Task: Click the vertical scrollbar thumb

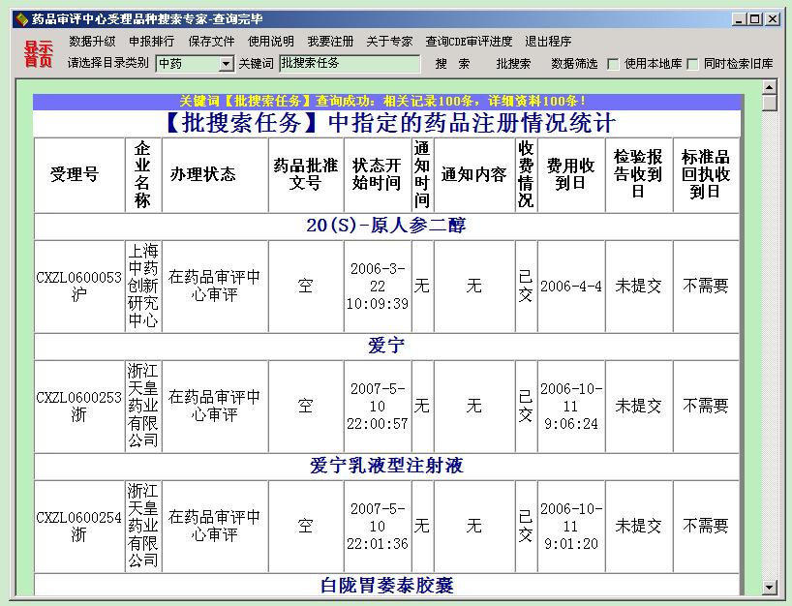Action: pyautogui.click(x=769, y=103)
